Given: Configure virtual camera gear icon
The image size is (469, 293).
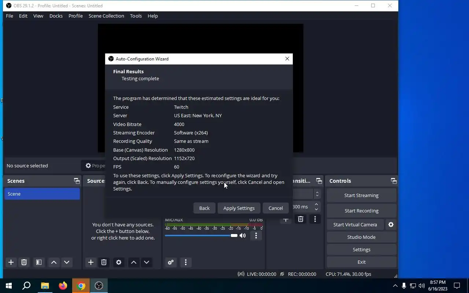Looking at the screenshot, I should 391,225.
